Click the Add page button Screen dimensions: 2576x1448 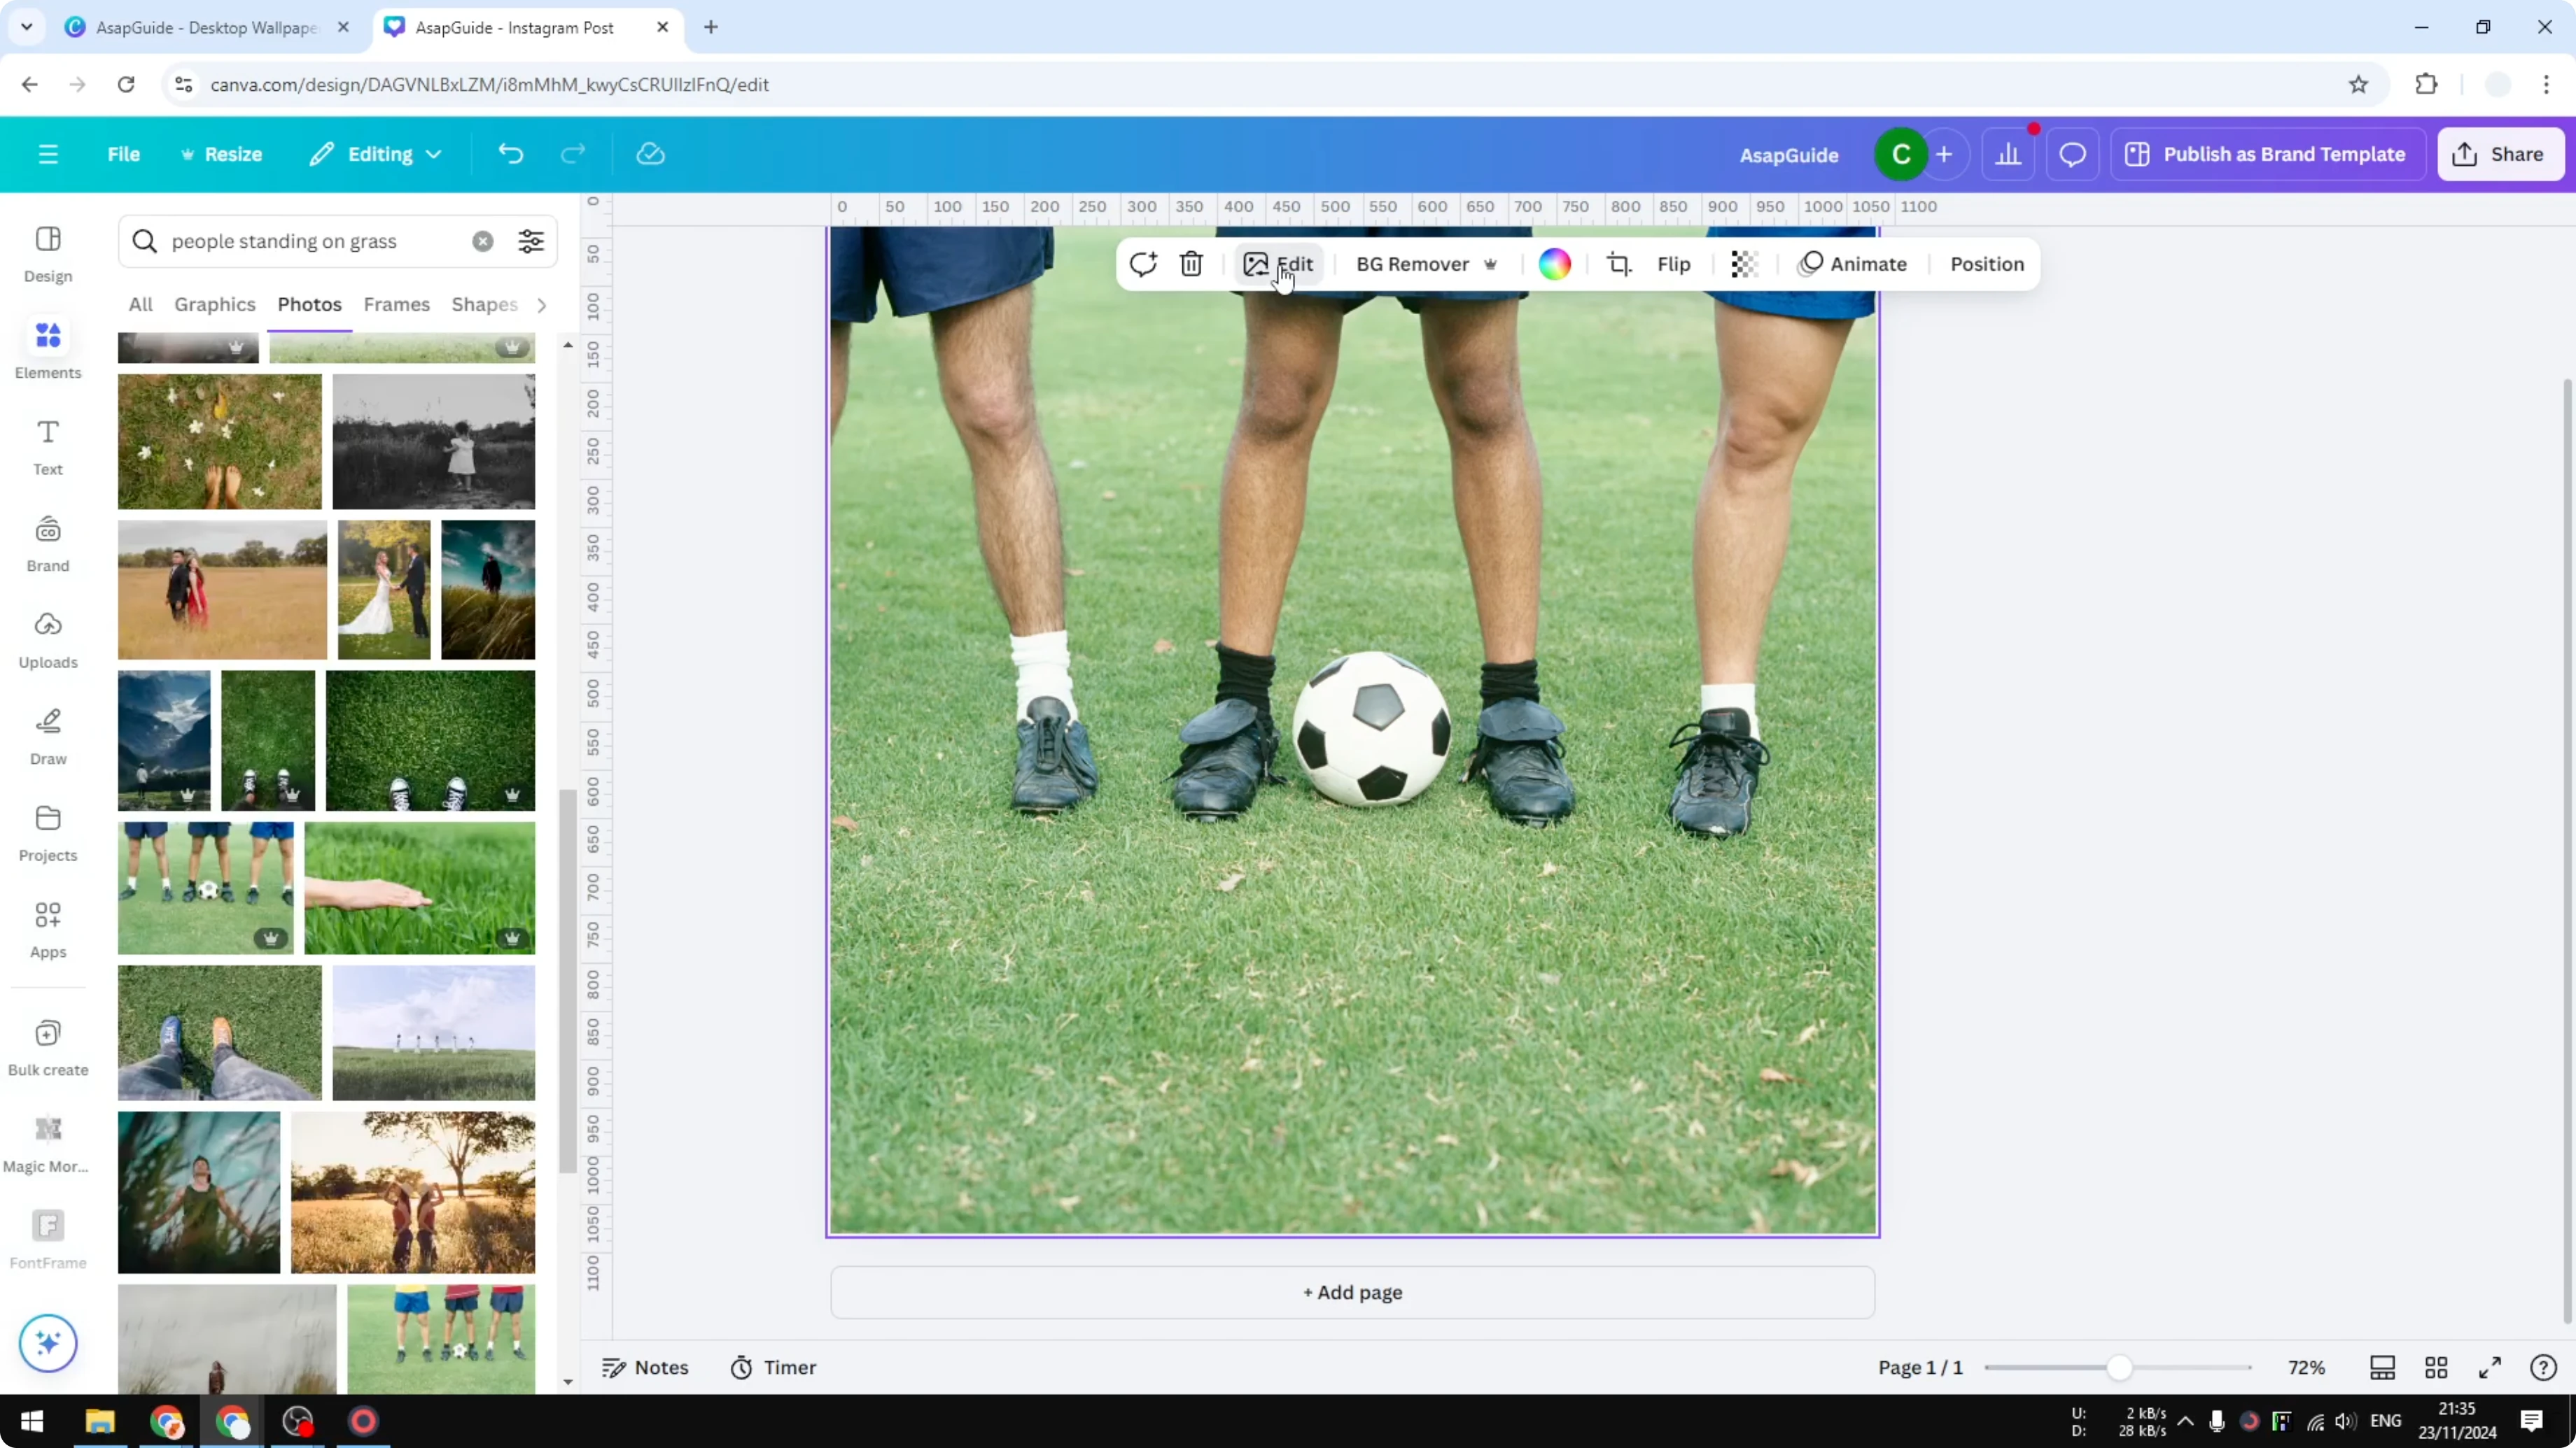1351,1292
